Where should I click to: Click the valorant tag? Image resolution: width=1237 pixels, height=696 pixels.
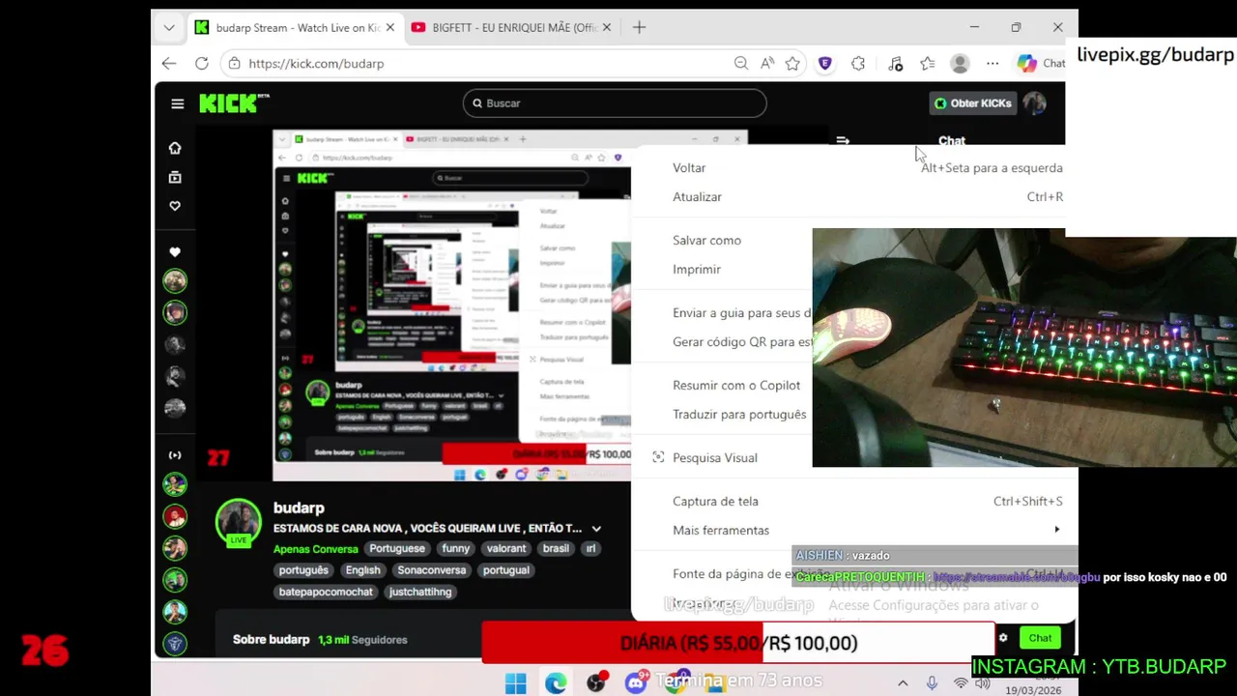pos(506,548)
